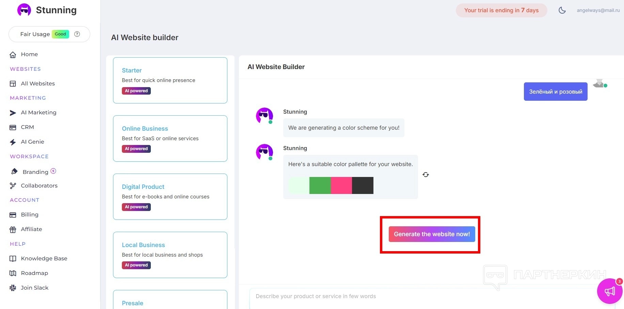Click the user avatar next to the chat message

(599, 84)
